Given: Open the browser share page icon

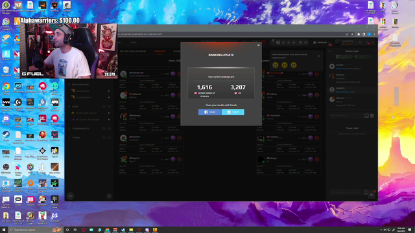Looking at the screenshot, I should pos(347,34).
